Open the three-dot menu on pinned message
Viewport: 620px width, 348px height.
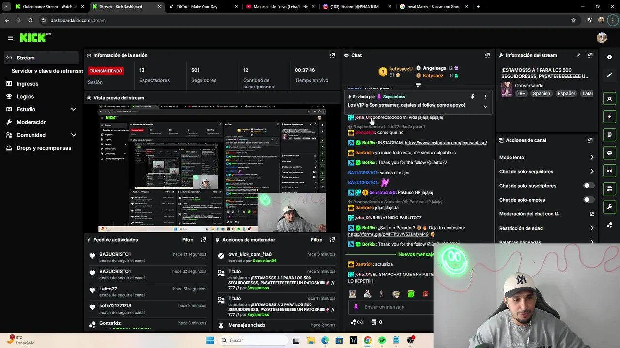[485, 97]
